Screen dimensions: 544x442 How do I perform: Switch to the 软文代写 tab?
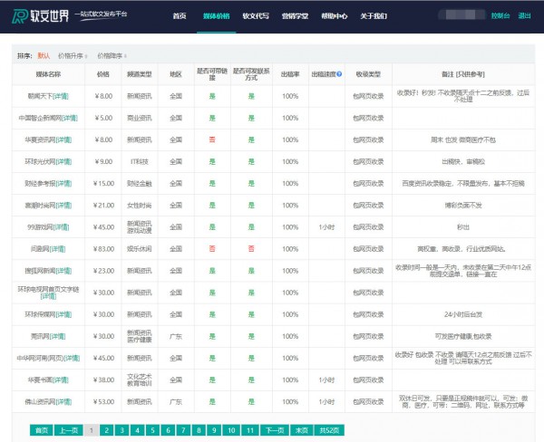[x=257, y=16]
